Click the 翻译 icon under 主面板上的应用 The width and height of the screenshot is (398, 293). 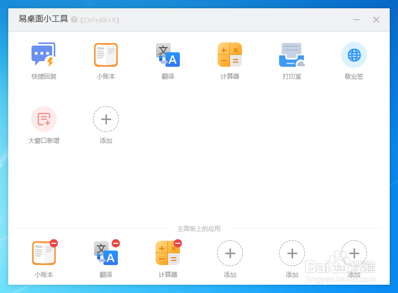[106, 253]
